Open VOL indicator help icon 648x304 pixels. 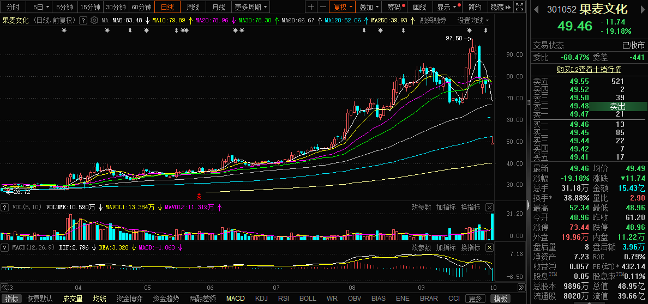pyautogui.click(x=5, y=207)
